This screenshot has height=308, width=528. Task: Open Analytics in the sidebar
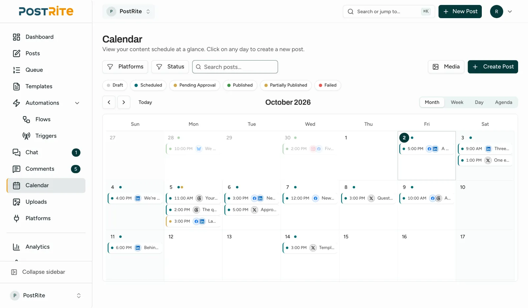pyautogui.click(x=46, y=247)
